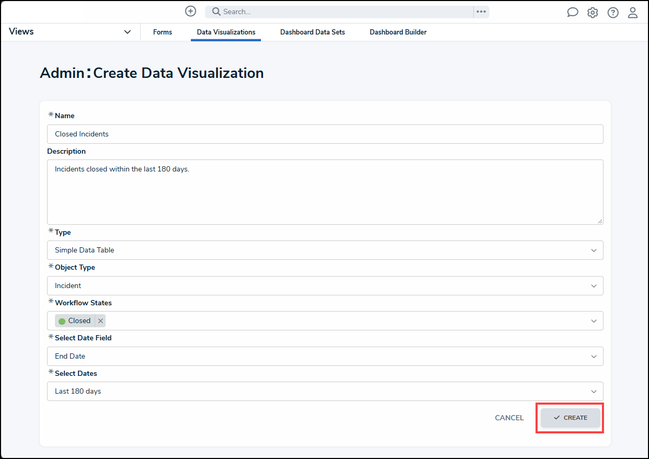Viewport: 649px width, 459px height.
Task: Click the Create button
Action: click(571, 418)
